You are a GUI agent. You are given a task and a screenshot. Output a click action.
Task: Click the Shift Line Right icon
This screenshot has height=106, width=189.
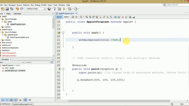point(119,17)
